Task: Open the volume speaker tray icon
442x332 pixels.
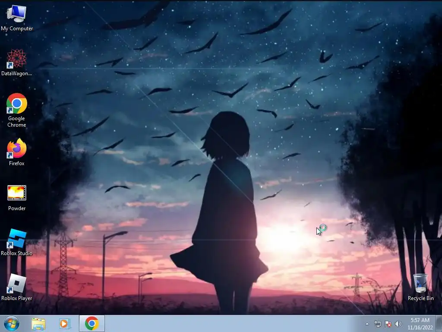Action: point(398,324)
